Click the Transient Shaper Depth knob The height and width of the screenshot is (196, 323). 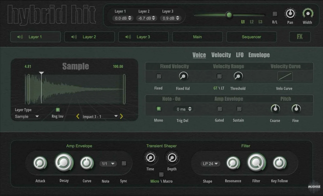(x=171, y=158)
